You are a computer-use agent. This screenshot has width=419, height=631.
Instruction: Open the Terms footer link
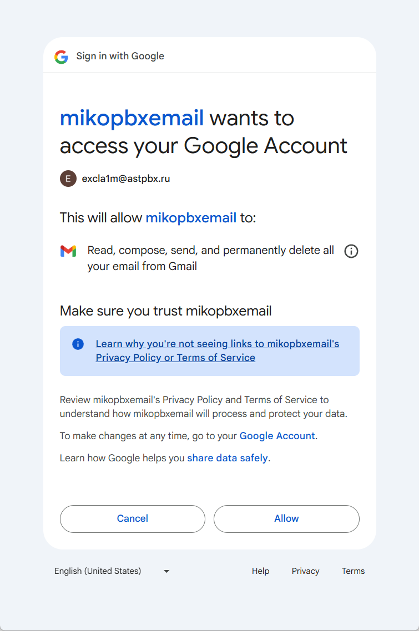coord(353,571)
